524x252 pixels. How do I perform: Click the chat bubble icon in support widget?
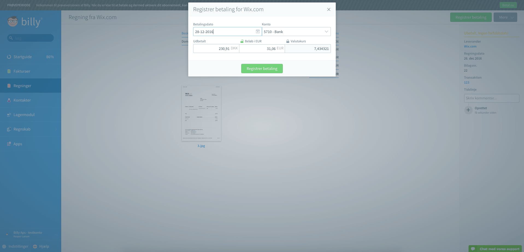click(473, 249)
